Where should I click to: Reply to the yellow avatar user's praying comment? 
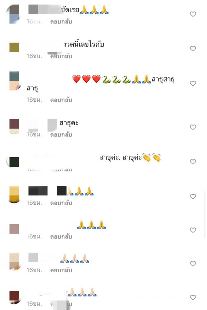(61, 203)
